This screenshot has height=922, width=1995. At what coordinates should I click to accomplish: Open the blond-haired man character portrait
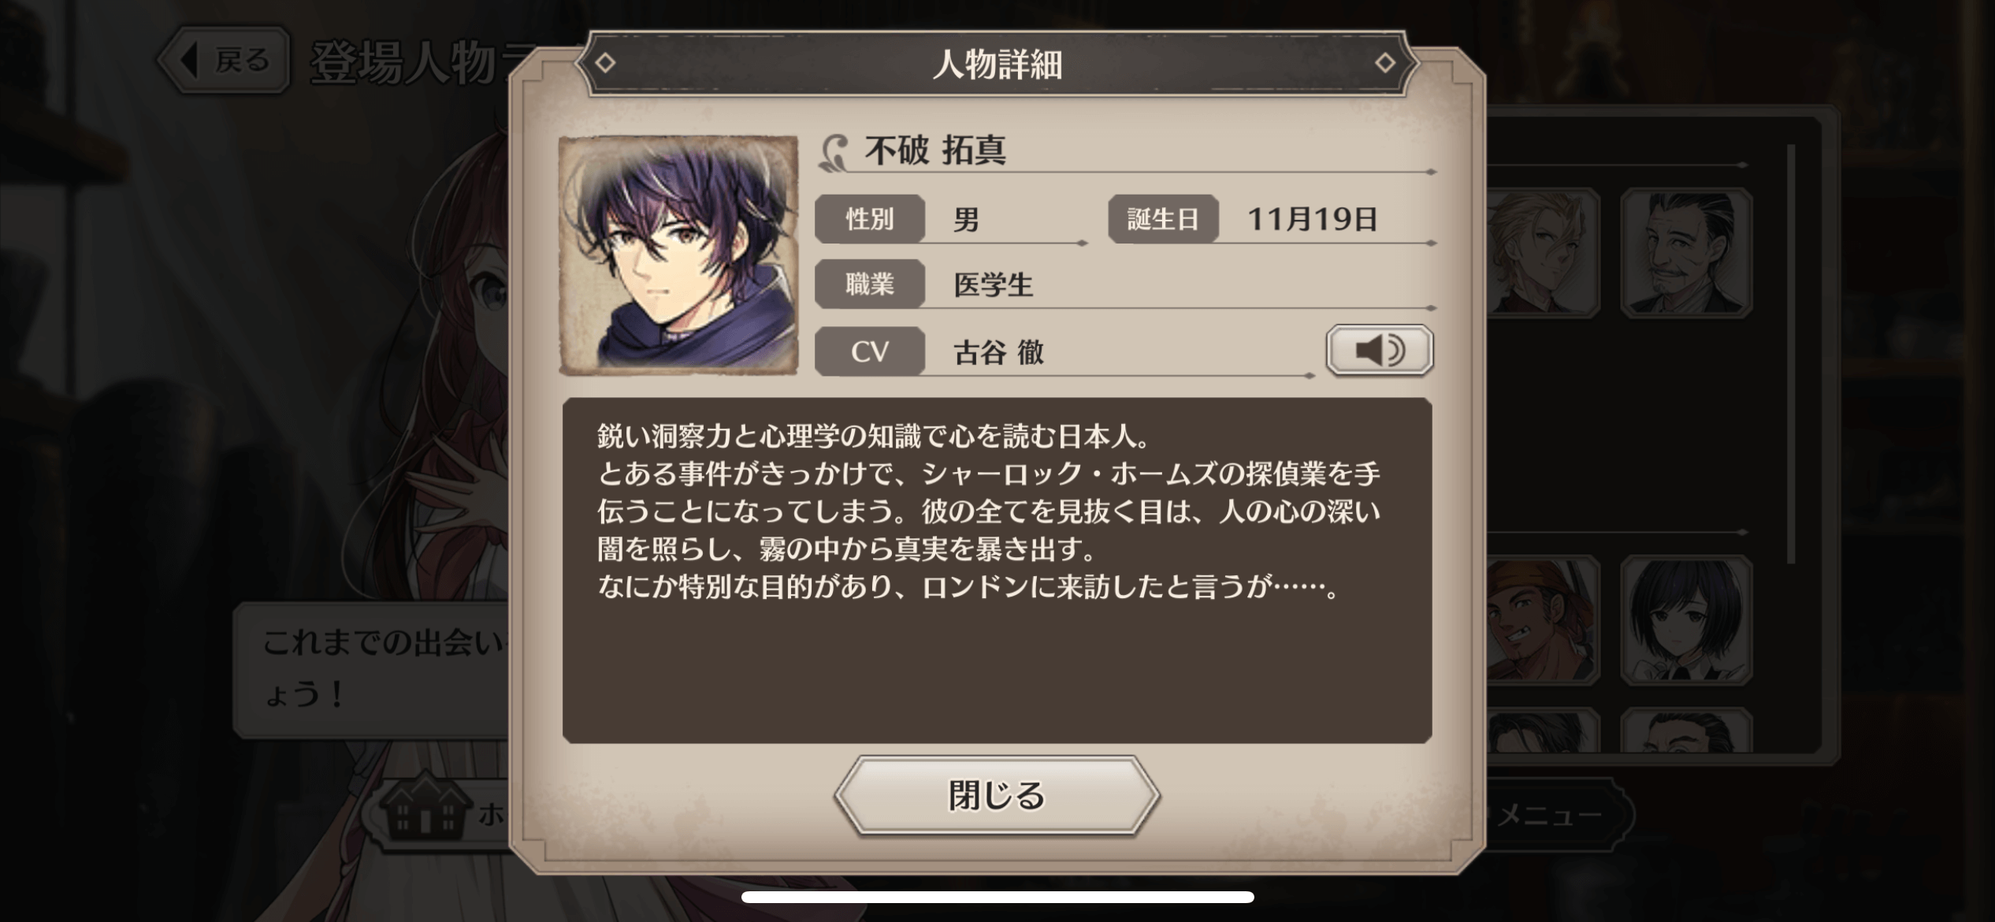[1542, 252]
